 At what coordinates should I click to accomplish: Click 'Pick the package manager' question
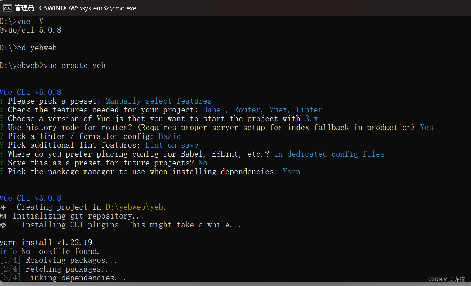click(x=144, y=172)
